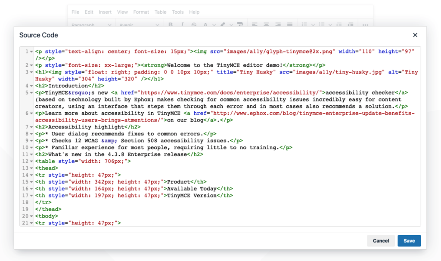Open Edit menu in background editor
441x261 pixels.
coord(89,12)
